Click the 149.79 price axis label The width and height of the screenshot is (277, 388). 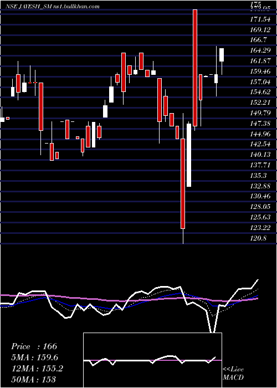260,113
